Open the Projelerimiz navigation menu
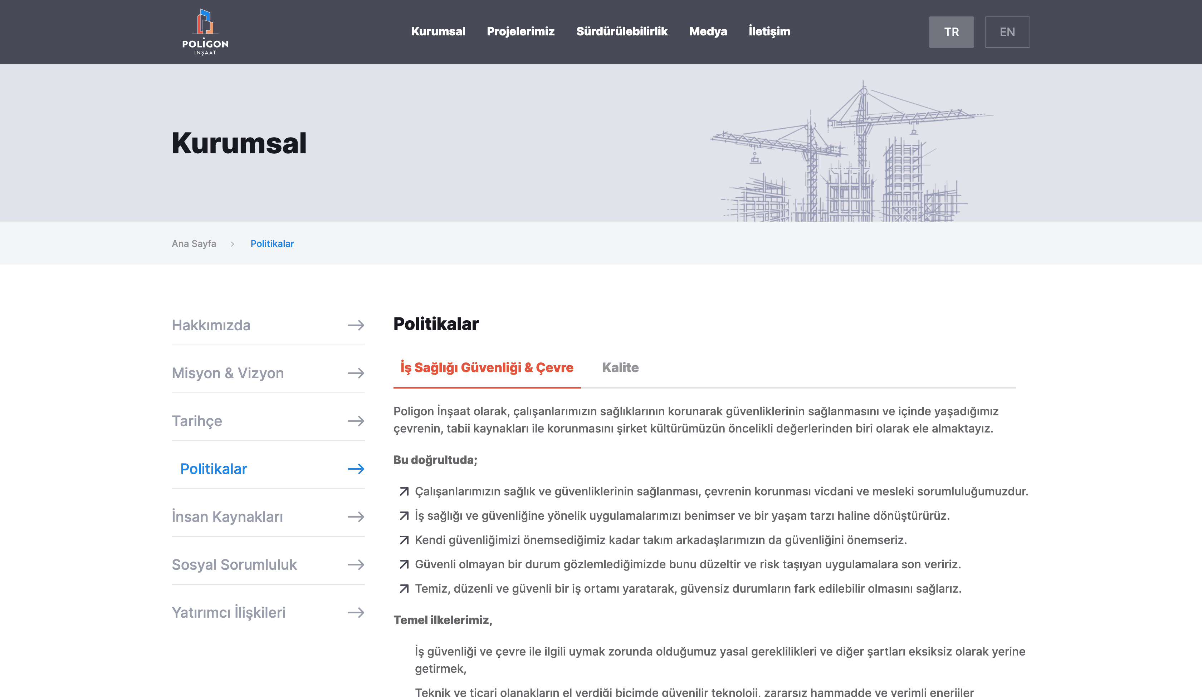 [x=521, y=31]
